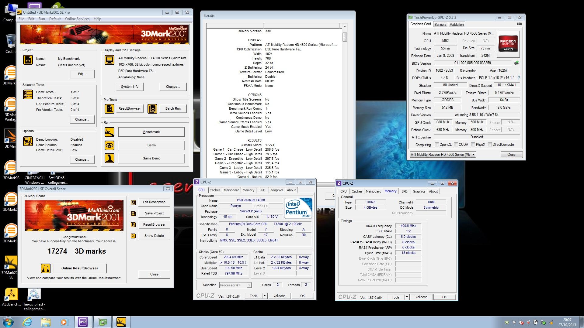Click the Demo eye icon
This screenshot has height=328, width=584.
click(x=109, y=145)
